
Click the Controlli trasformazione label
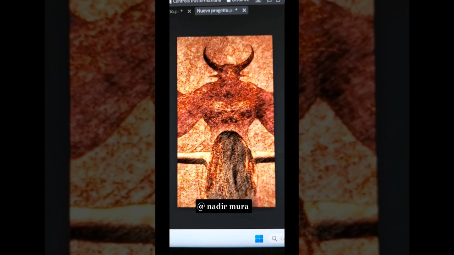coord(197,1)
